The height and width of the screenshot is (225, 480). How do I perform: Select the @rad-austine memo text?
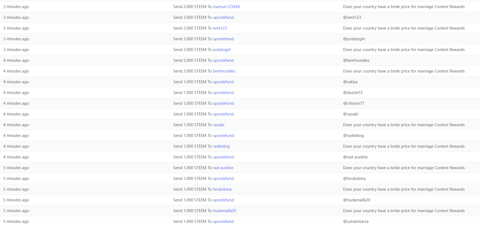pyautogui.click(x=355, y=157)
